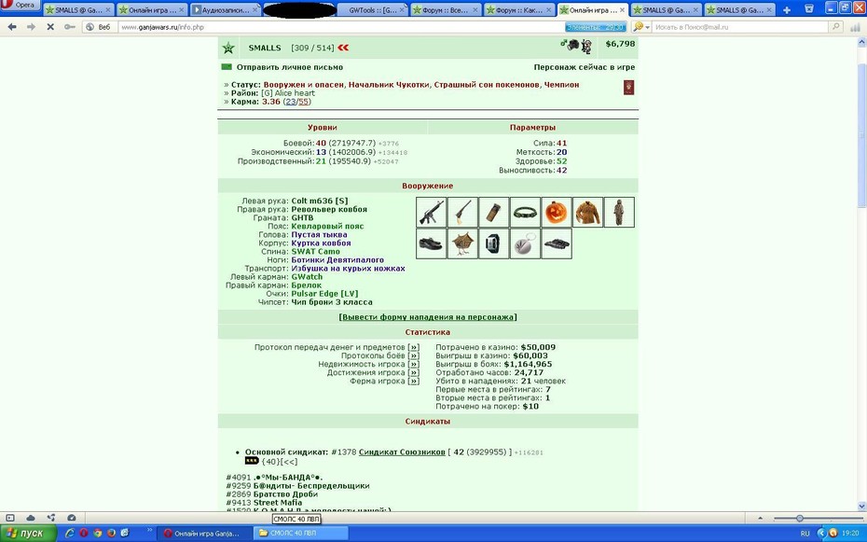
Task: Click the GWatch wristwatch item icon
Action: pos(494,243)
